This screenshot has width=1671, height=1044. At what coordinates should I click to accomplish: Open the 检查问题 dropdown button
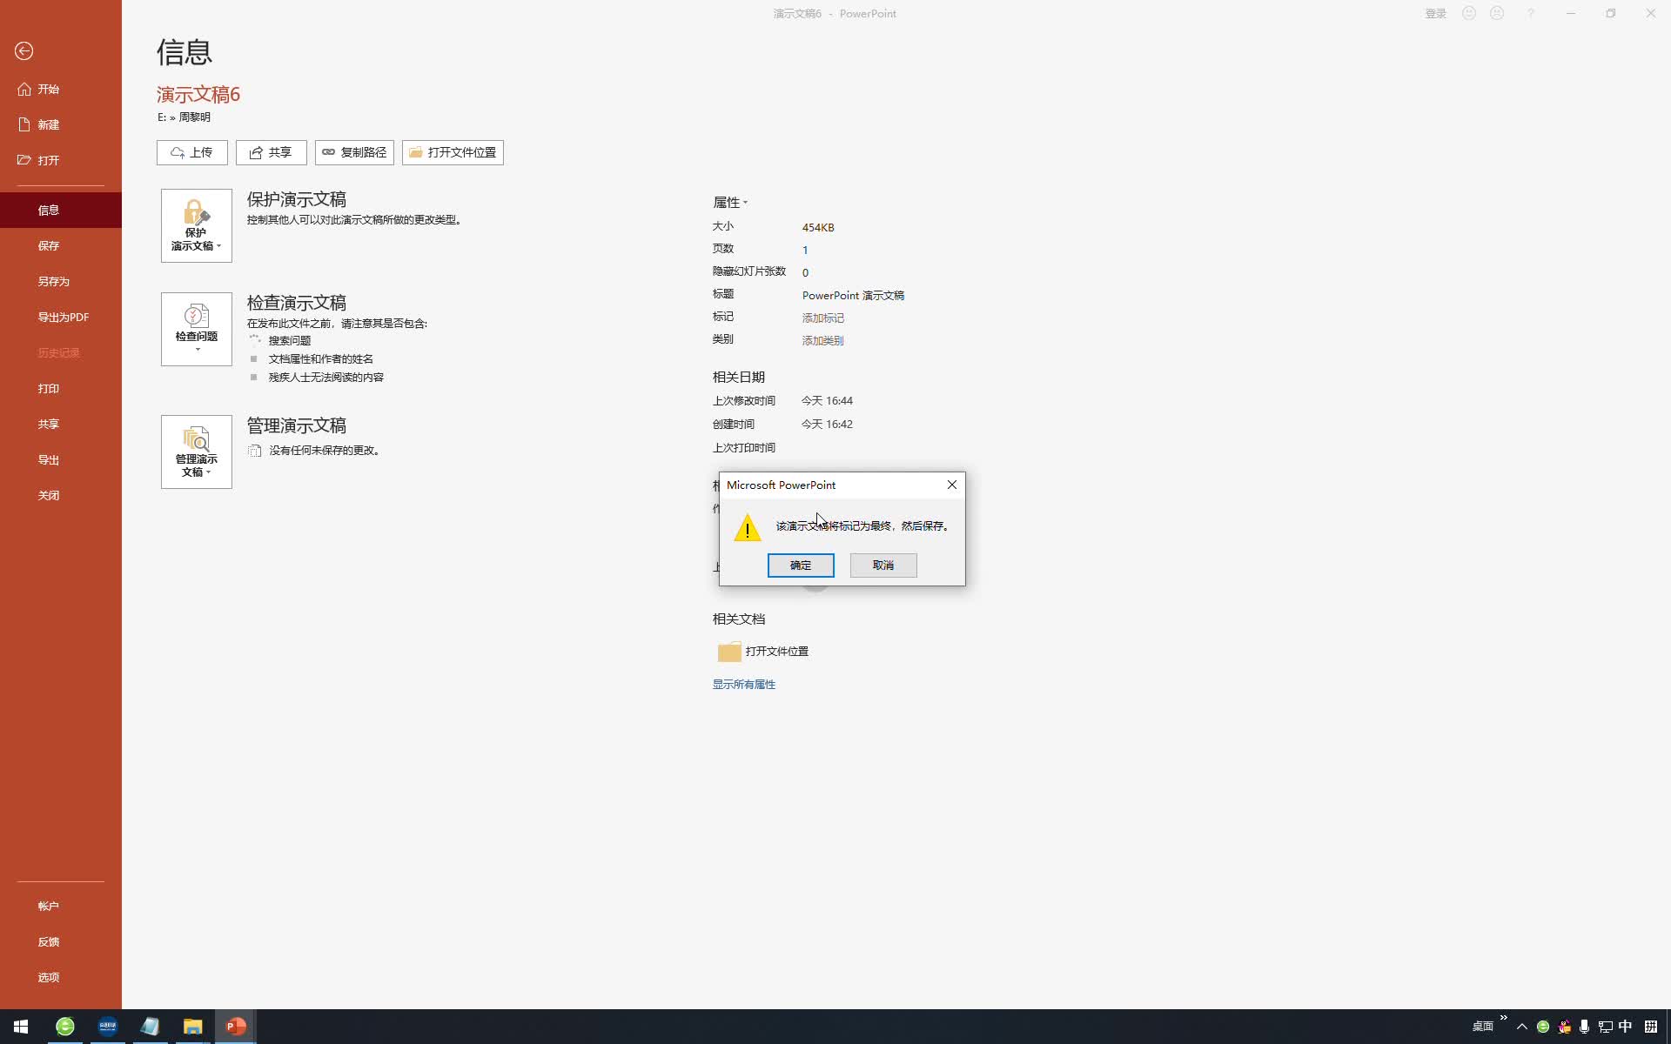(x=197, y=329)
